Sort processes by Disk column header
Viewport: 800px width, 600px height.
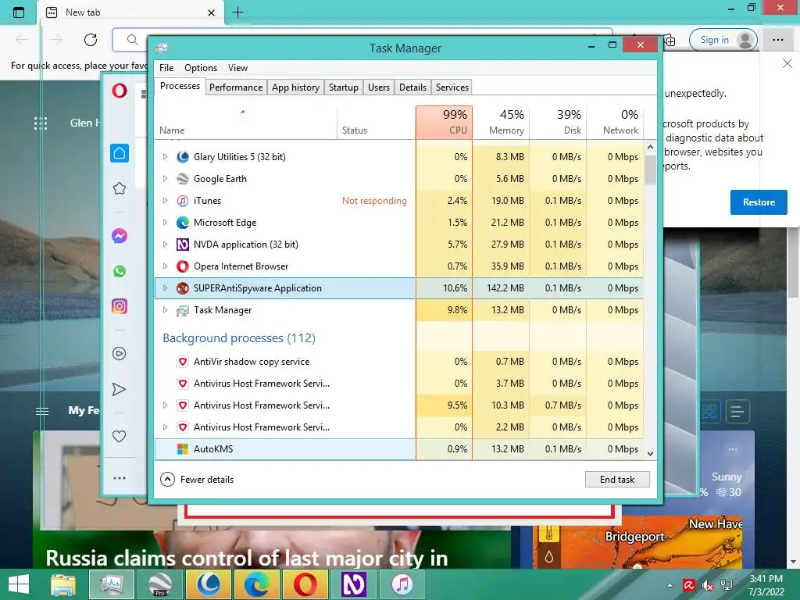click(x=558, y=122)
